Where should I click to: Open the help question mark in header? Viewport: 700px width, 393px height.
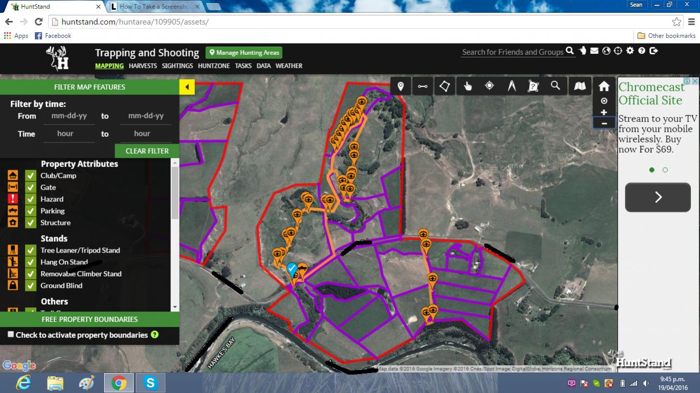coord(642,51)
